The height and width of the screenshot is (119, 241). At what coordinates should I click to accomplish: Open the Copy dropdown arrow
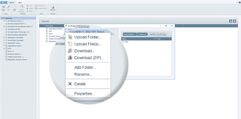[14, 12]
